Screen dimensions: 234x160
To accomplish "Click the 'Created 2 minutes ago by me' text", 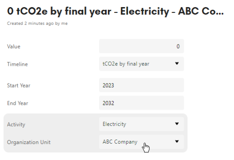I will [x=37, y=24].
